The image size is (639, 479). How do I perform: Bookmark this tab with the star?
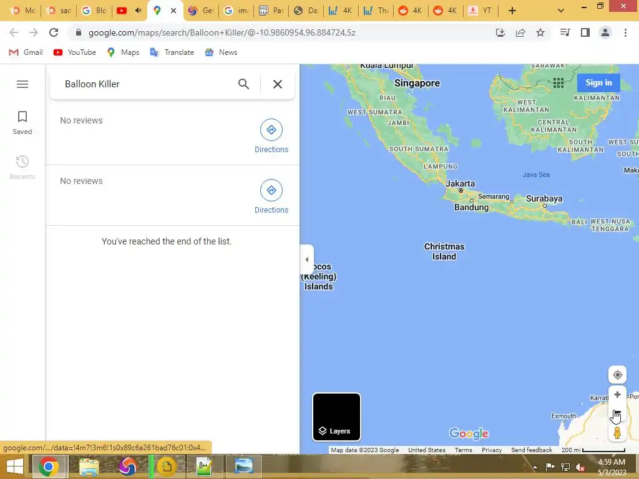(540, 32)
